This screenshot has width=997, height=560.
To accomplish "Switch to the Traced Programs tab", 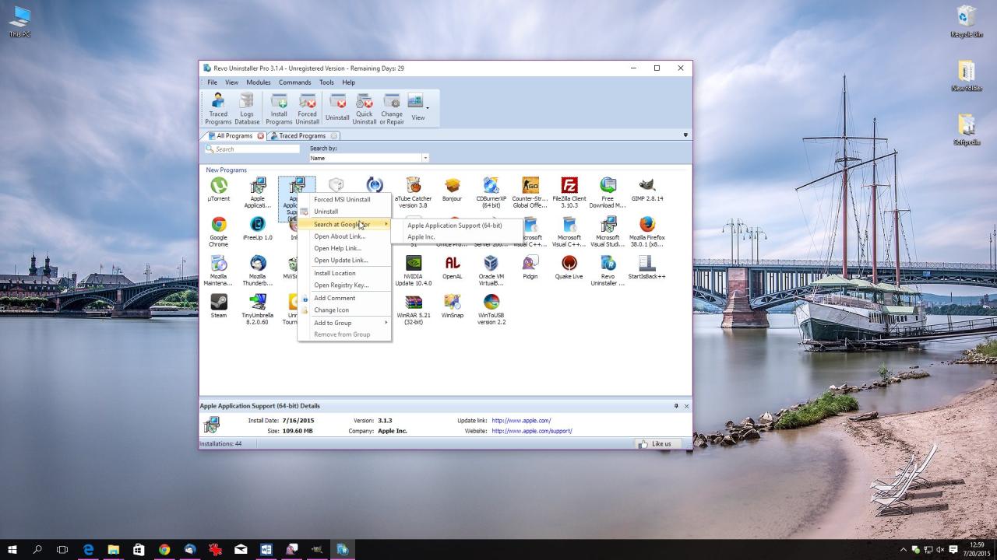I will 302,136.
